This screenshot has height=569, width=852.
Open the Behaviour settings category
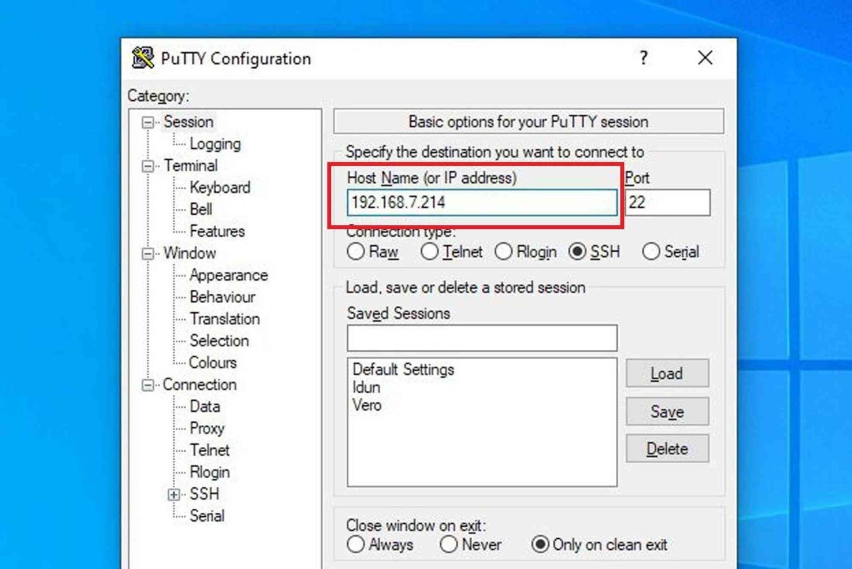tap(223, 297)
